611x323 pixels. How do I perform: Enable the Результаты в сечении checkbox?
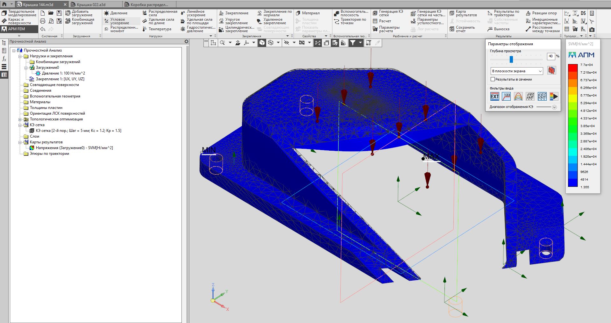point(493,79)
